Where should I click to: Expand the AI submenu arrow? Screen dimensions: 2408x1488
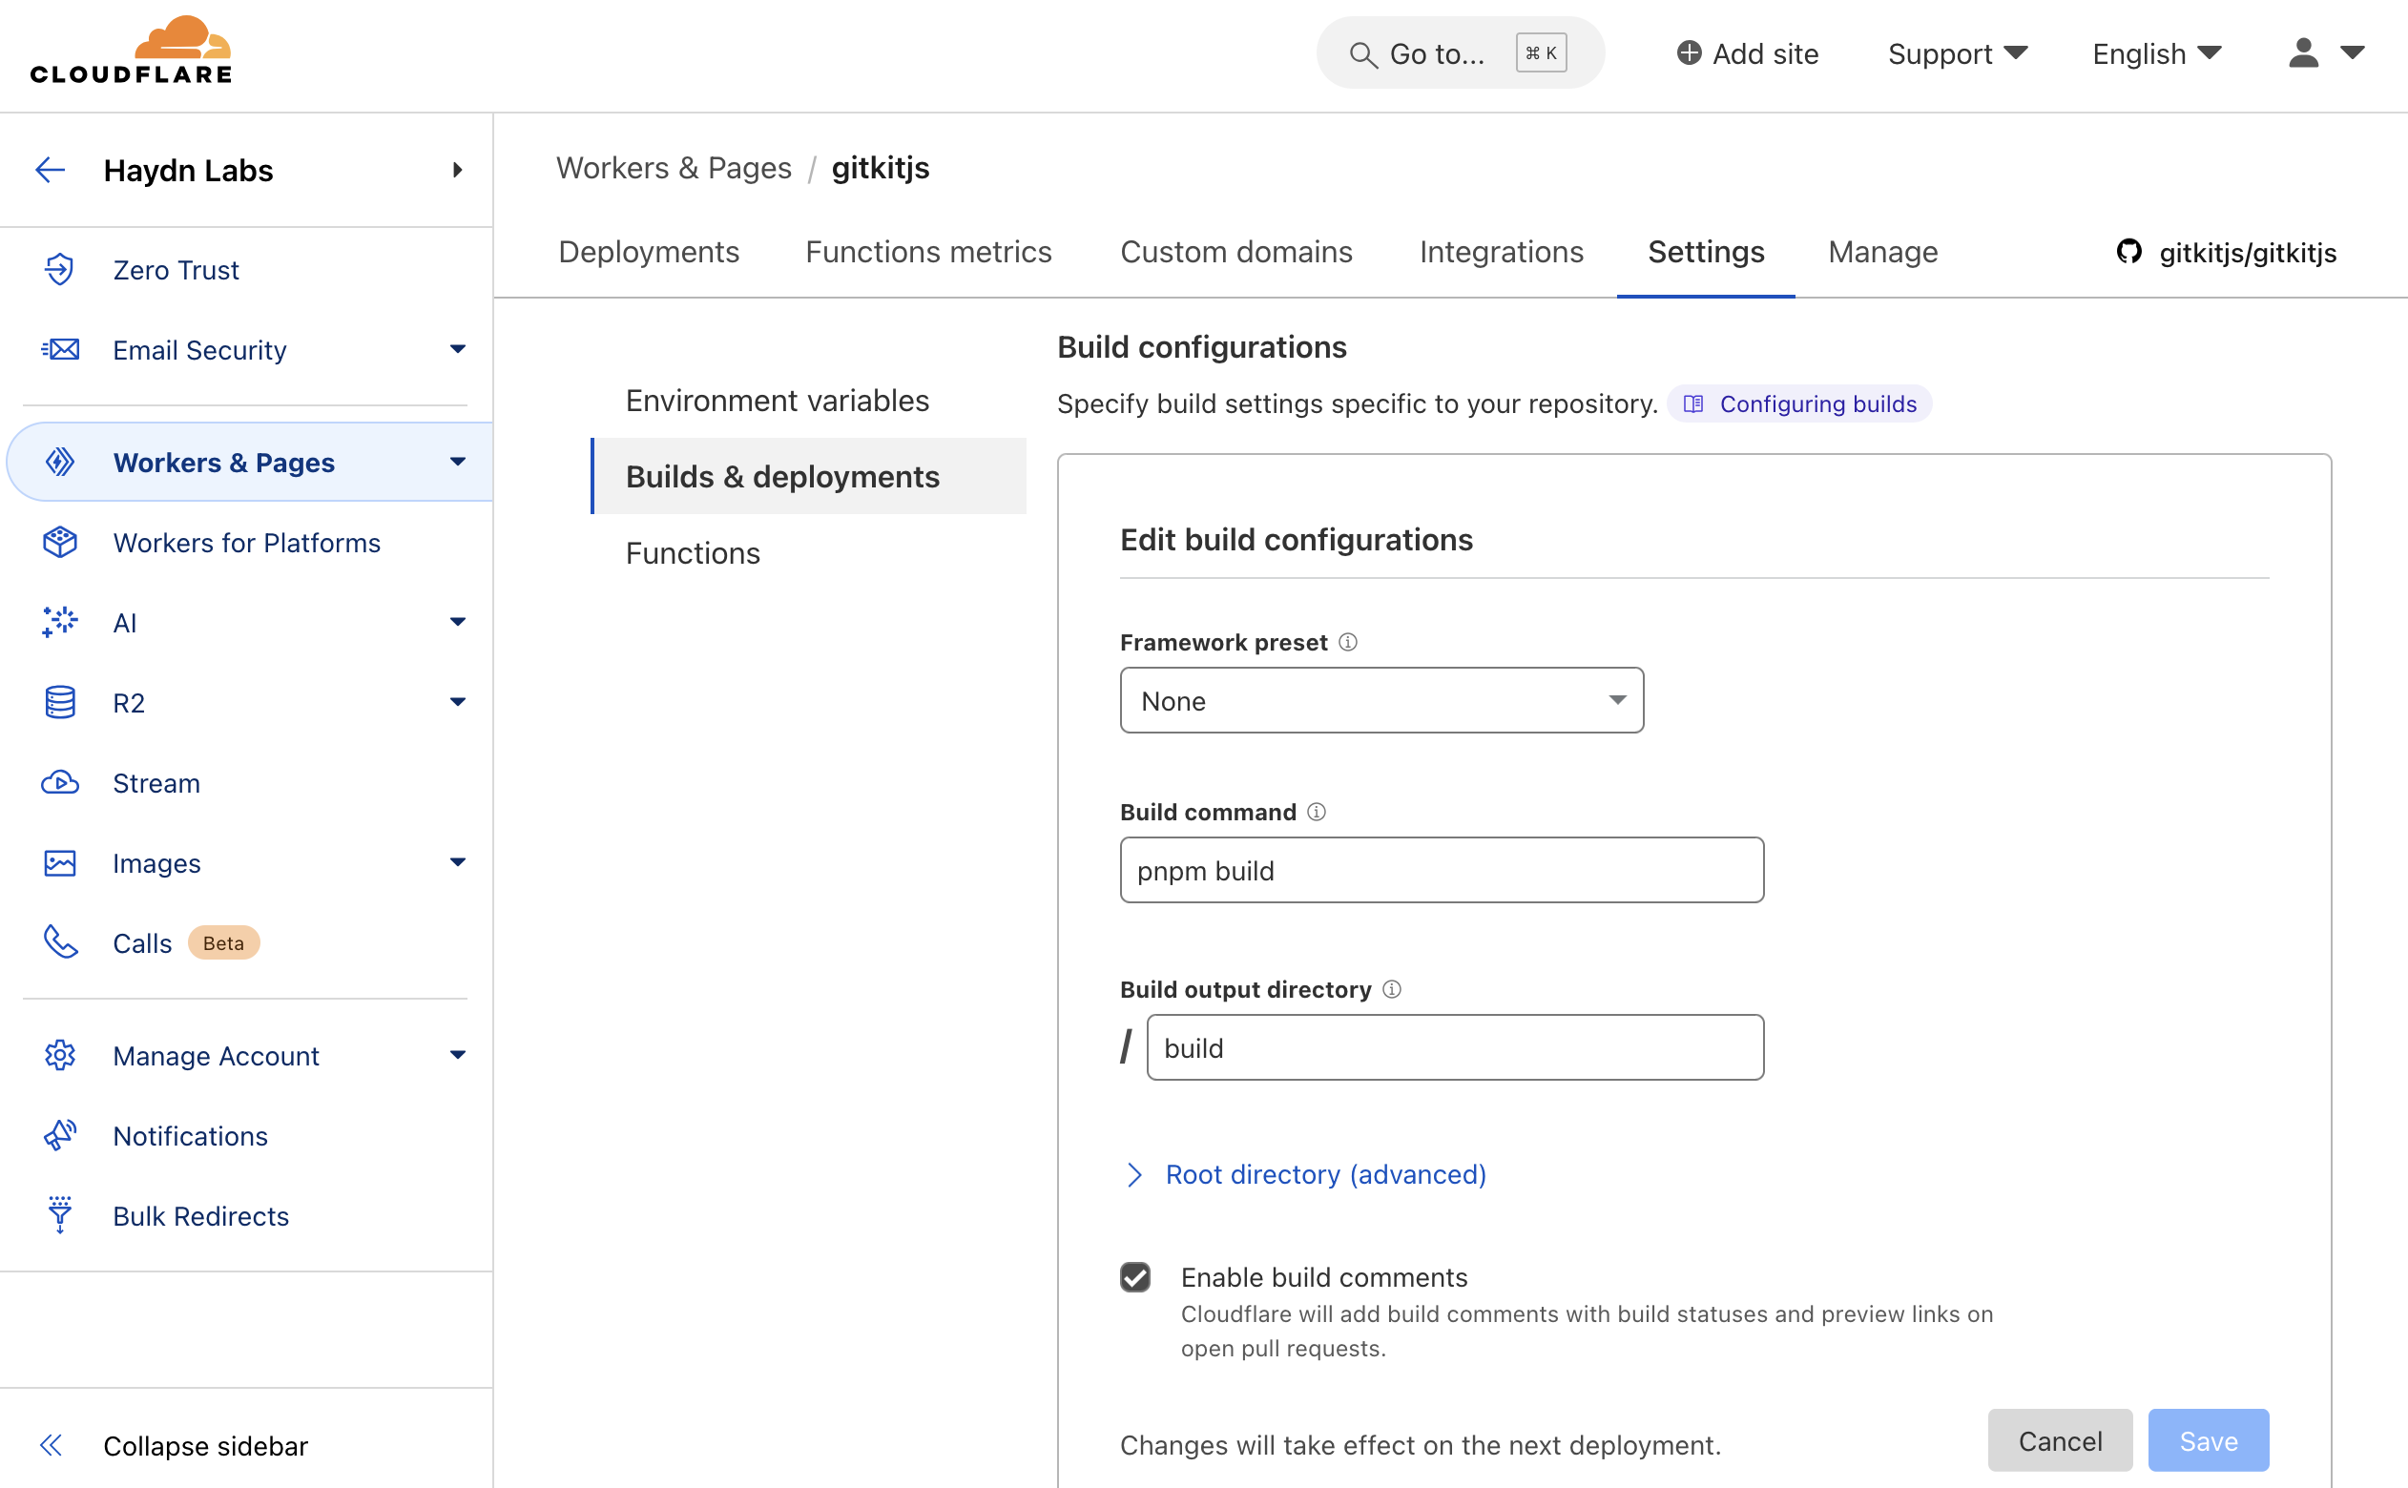pyautogui.click(x=458, y=621)
